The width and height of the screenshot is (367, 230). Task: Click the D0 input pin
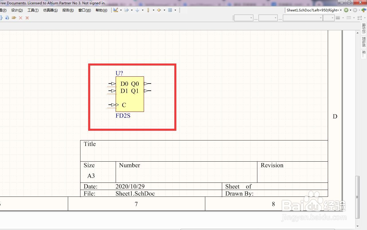tap(112, 84)
